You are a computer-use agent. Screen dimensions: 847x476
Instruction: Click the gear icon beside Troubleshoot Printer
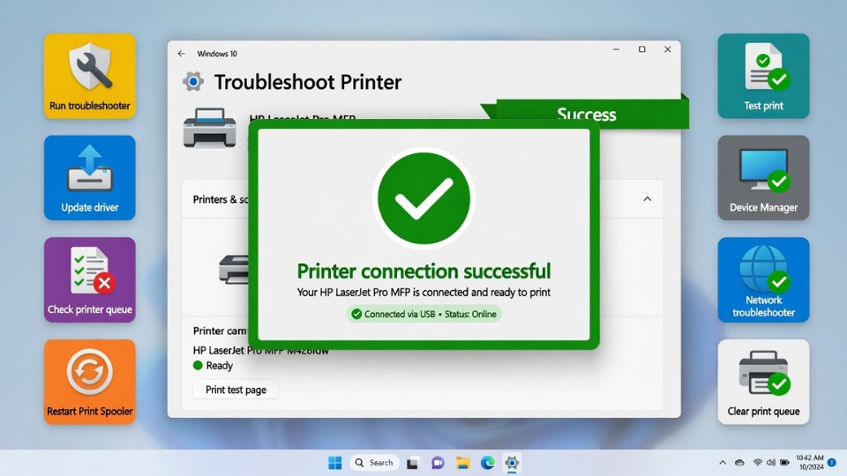point(193,82)
